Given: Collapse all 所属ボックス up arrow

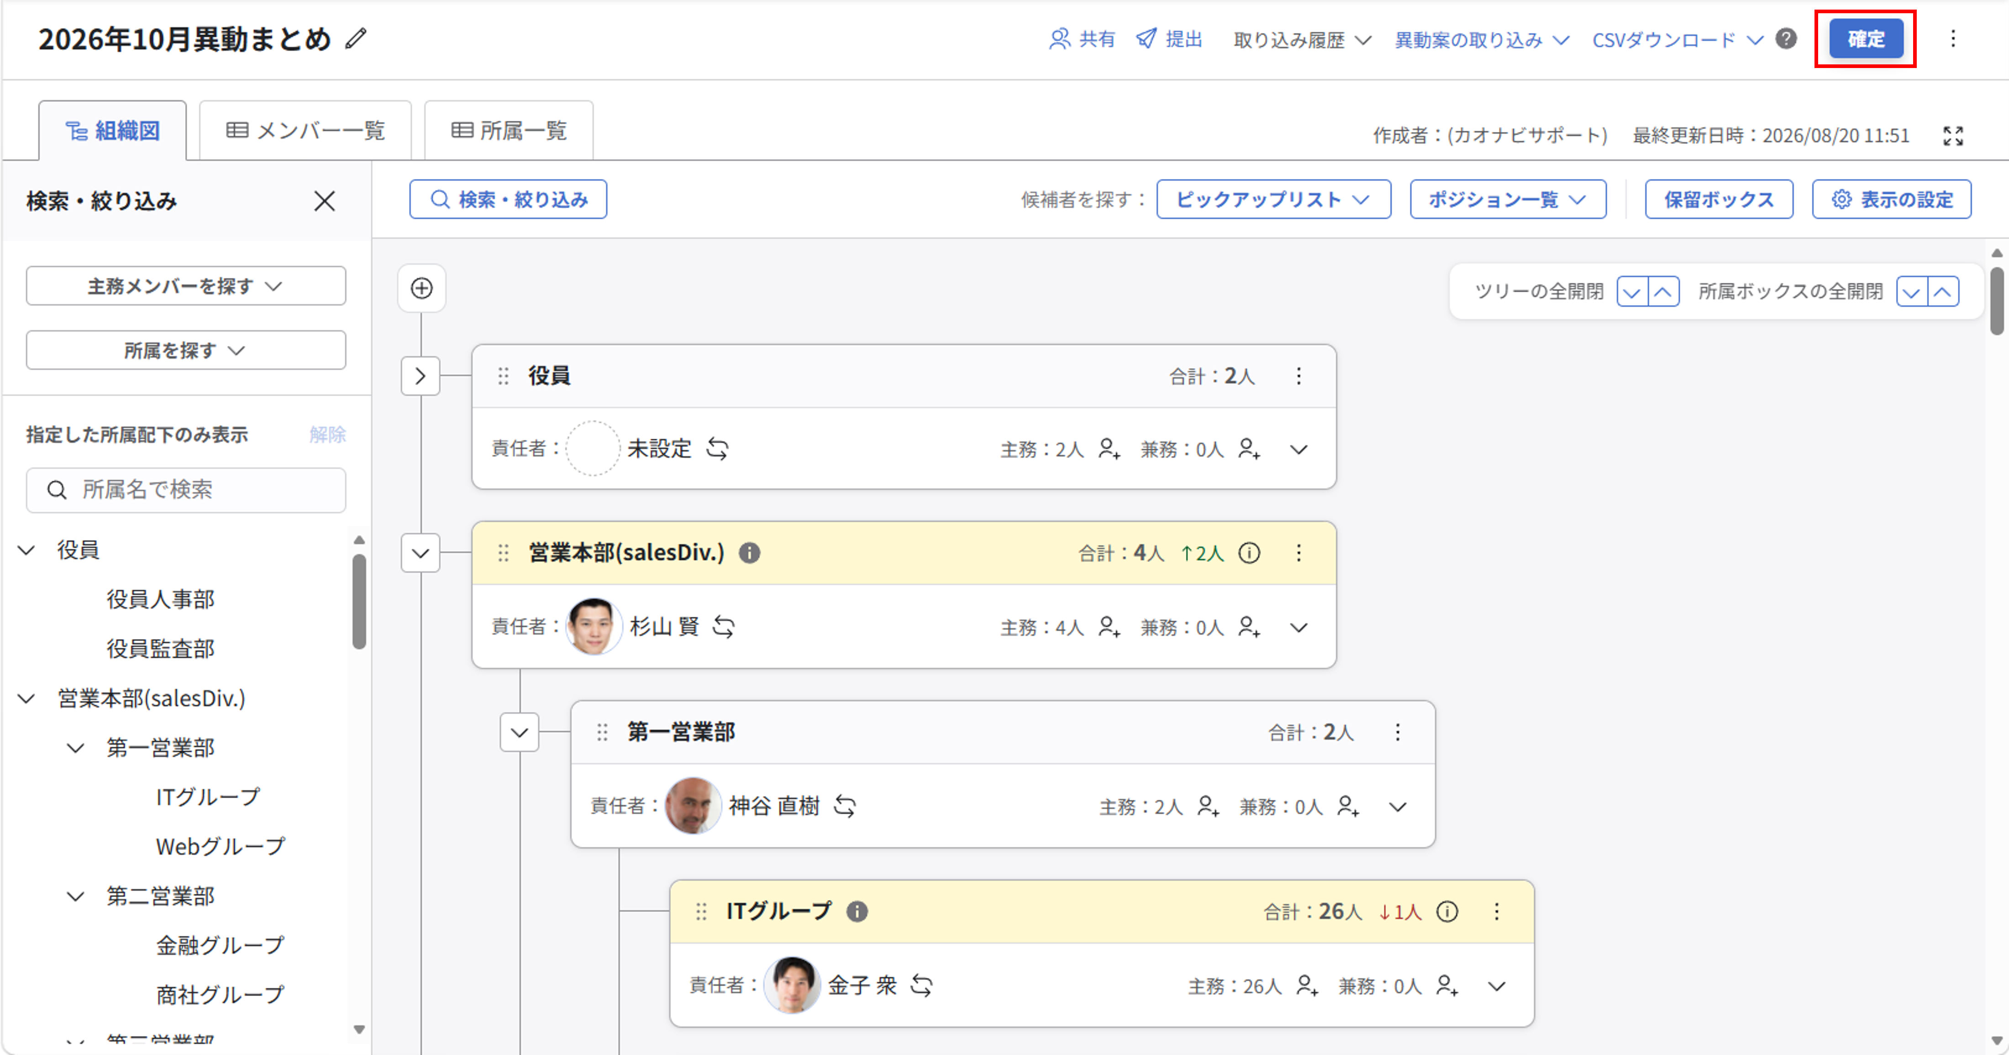Looking at the screenshot, I should (1943, 292).
